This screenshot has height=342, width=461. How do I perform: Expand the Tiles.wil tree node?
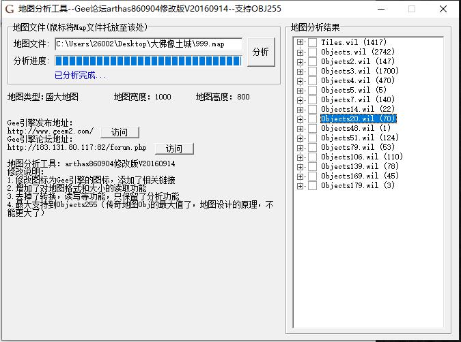tap(300, 42)
